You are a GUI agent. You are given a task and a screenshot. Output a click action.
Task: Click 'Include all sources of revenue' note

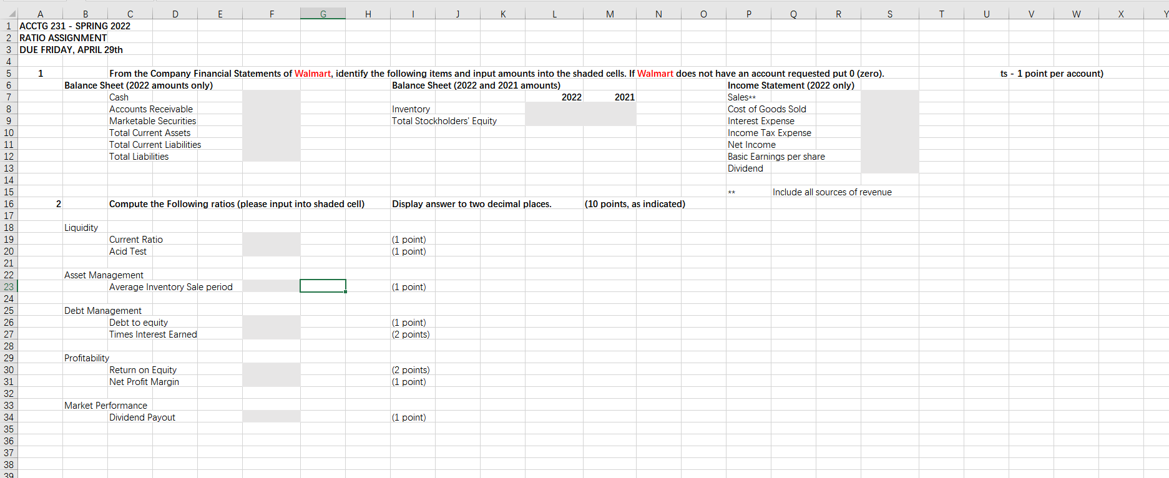pyautogui.click(x=832, y=192)
